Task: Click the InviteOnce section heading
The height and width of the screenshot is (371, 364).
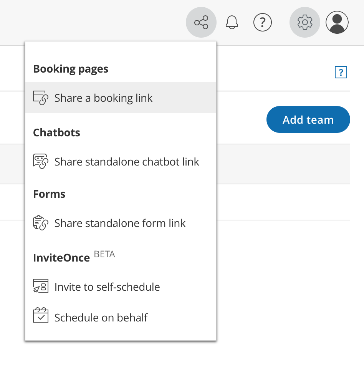Action: tap(61, 258)
